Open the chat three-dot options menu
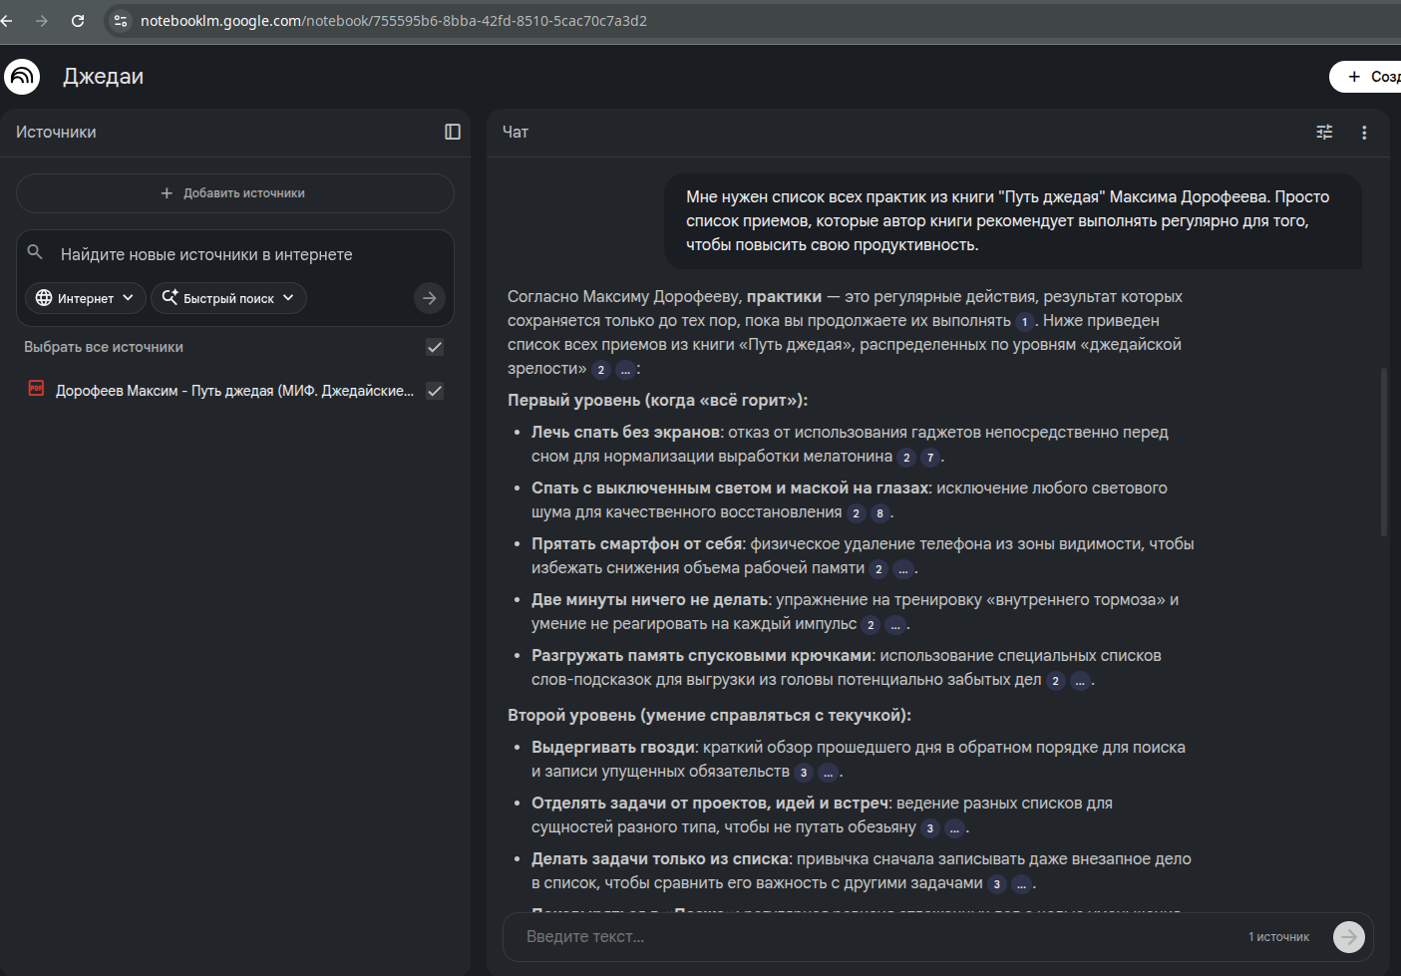 1364,133
